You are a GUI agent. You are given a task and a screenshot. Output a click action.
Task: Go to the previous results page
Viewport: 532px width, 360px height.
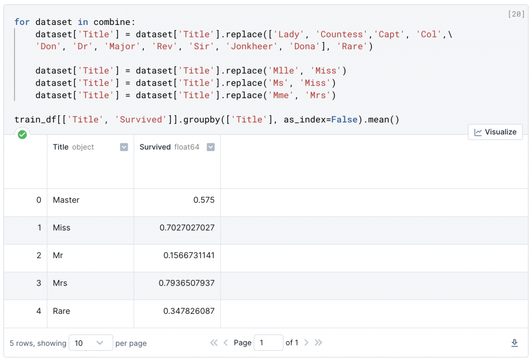[x=225, y=343]
